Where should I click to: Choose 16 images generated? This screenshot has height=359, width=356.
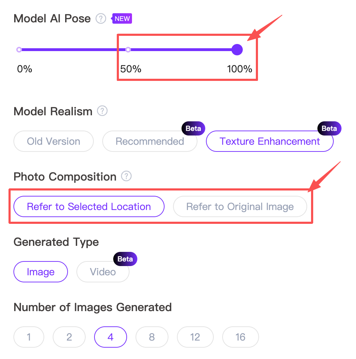click(x=240, y=337)
